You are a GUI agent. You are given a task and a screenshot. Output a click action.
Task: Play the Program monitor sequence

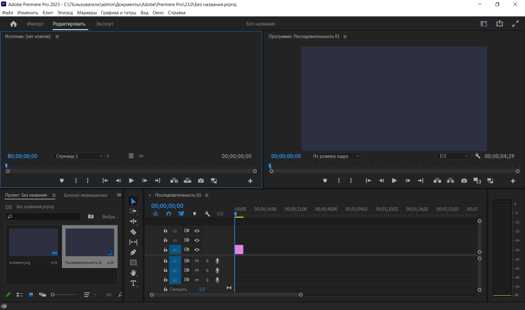394,181
